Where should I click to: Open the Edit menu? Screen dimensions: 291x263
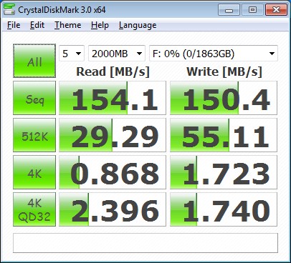click(37, 25)
